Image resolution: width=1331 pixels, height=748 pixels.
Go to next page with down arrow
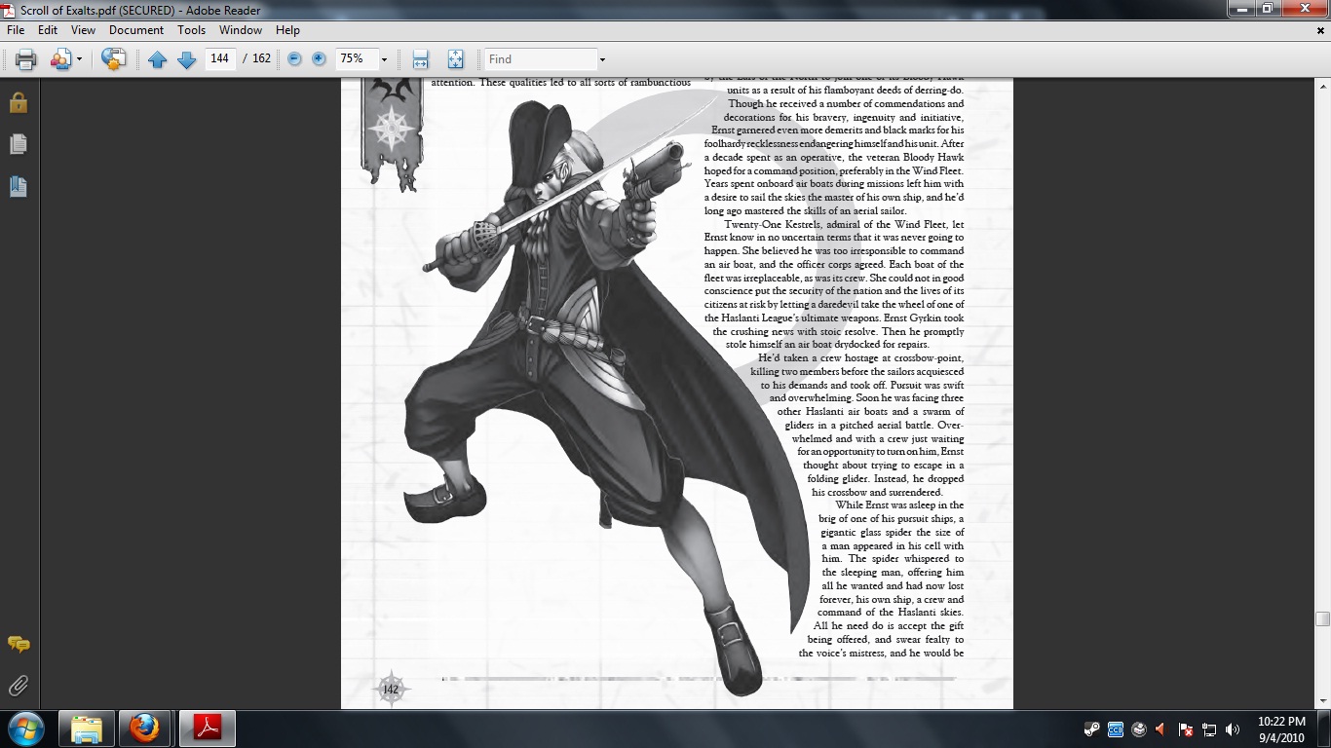(x=187, y=59)
